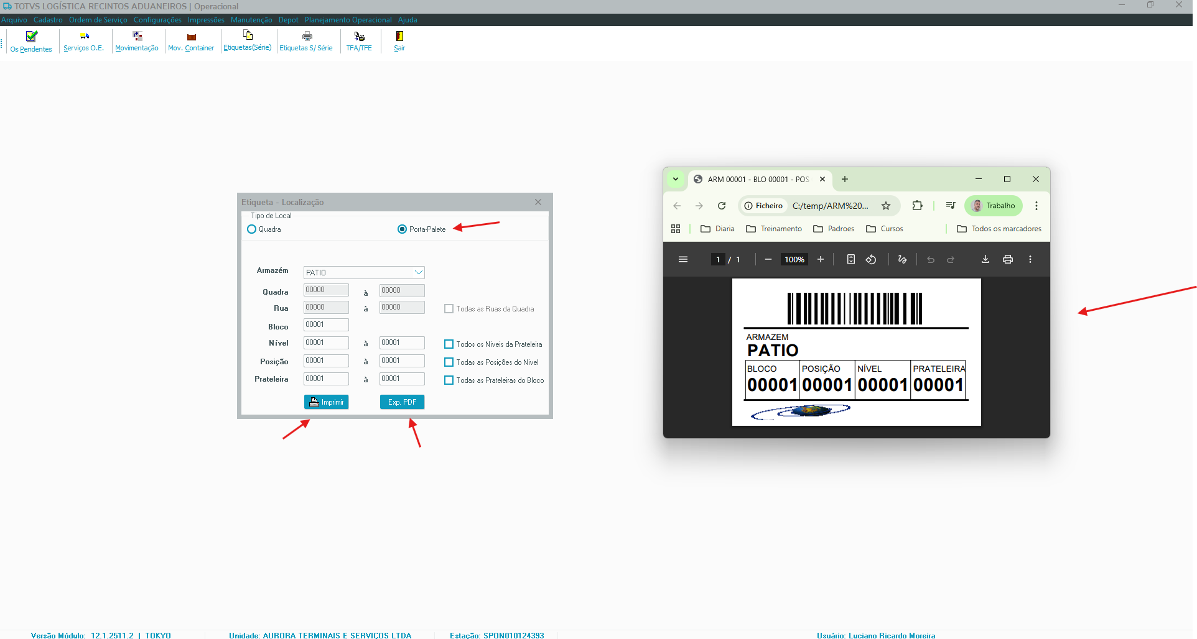
Task: Zoom in the PDF with plus icon
Action: click(x=821, y=259)
